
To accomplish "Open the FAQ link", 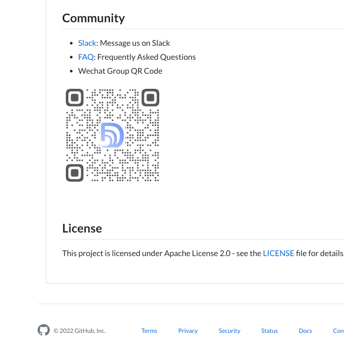I will [86, 57].
